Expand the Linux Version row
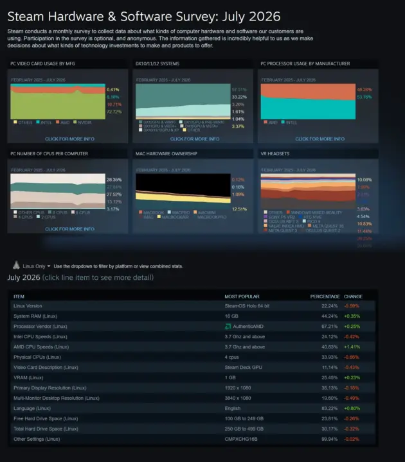The image size is (405, 462). tap(193, 306)
